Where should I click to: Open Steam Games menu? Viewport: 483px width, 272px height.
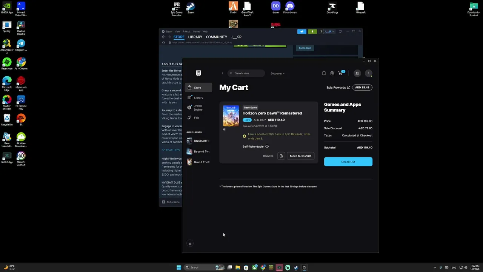(x=197, y=31)
